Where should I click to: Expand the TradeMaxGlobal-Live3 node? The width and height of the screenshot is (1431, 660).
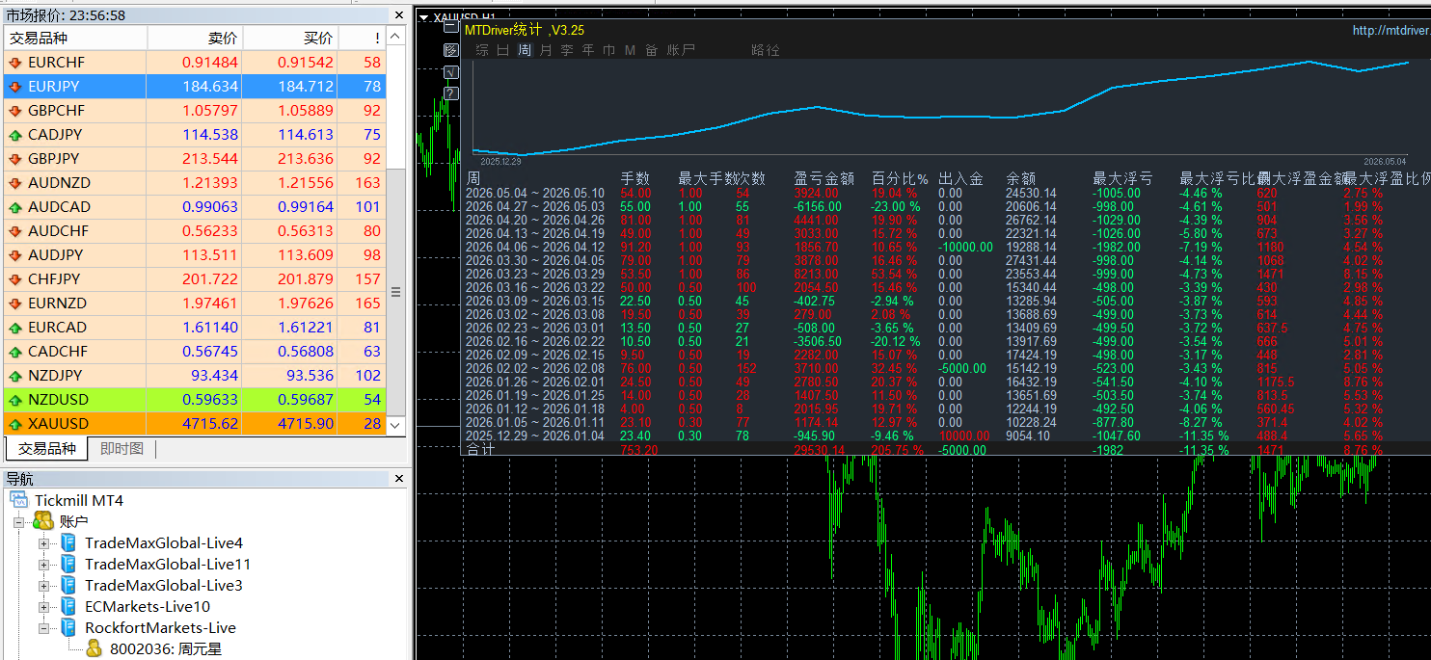coord(43,585)
